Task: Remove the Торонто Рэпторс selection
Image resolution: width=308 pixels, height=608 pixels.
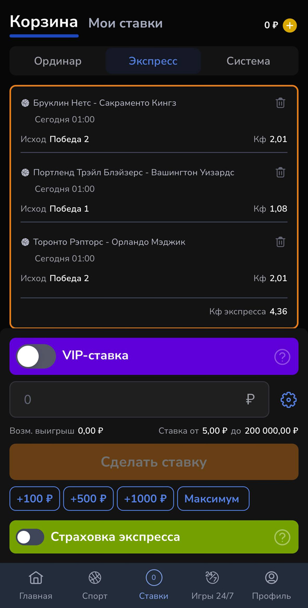Action: (x=280, y=242)
